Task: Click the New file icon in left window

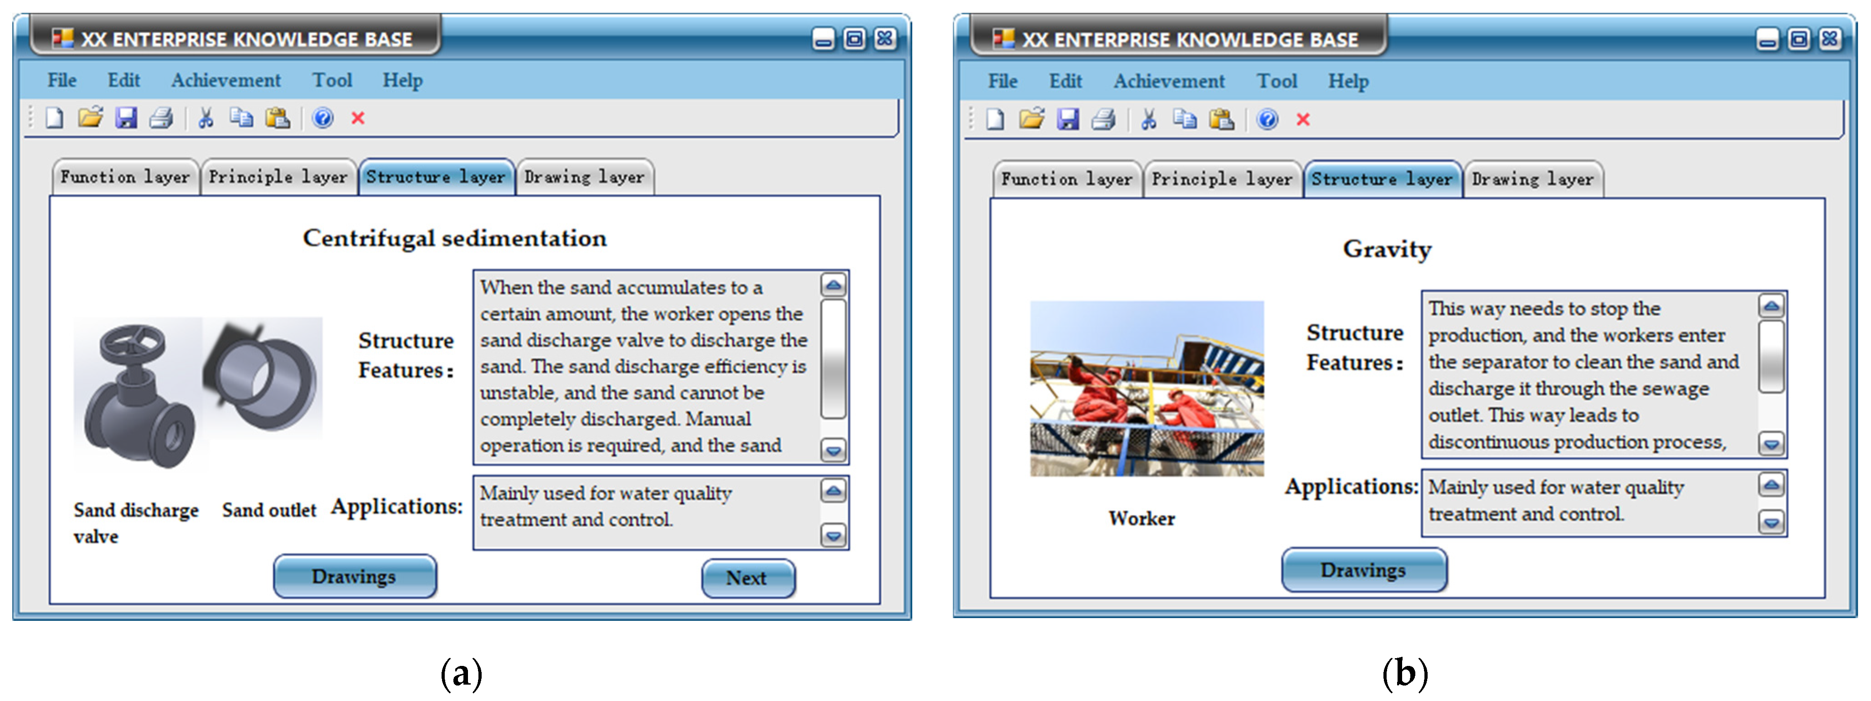Action: point(55,118)
